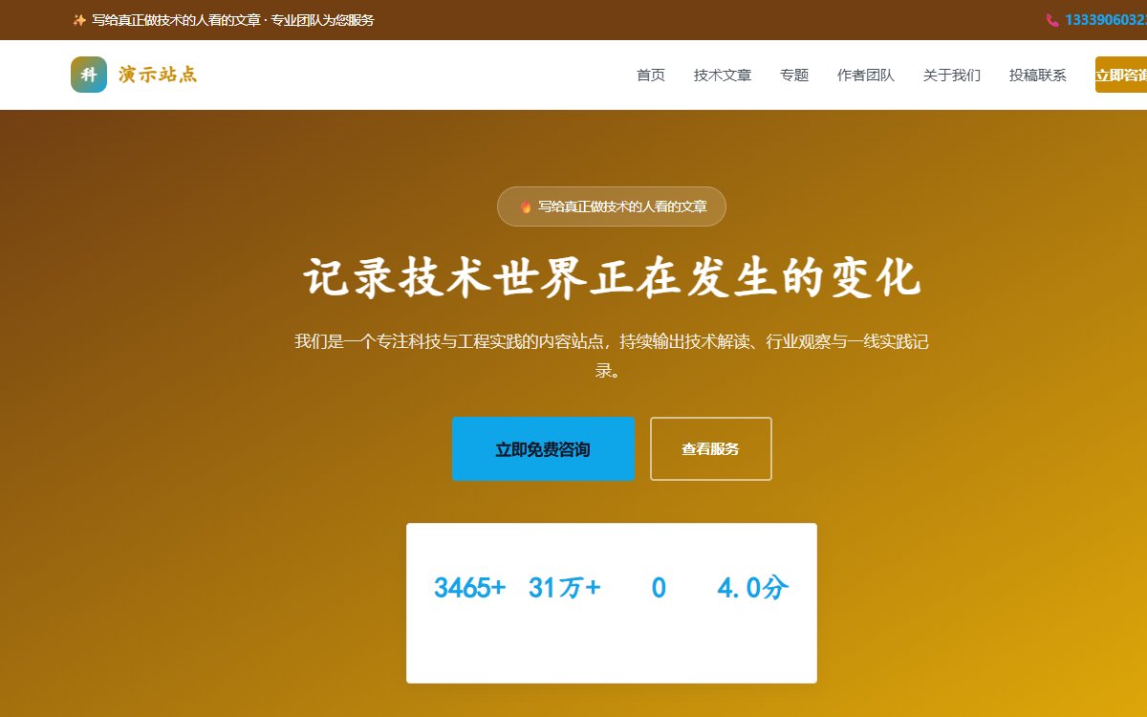Viewport: 1147px width, 717px height.
Task: Click the 写给真正做技术的人看的文章 hero badge
Action: (612, 206)
